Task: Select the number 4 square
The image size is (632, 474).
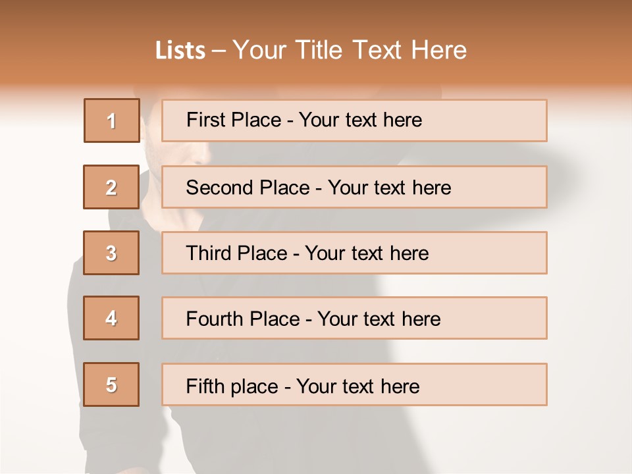Action: pos(111,318)
